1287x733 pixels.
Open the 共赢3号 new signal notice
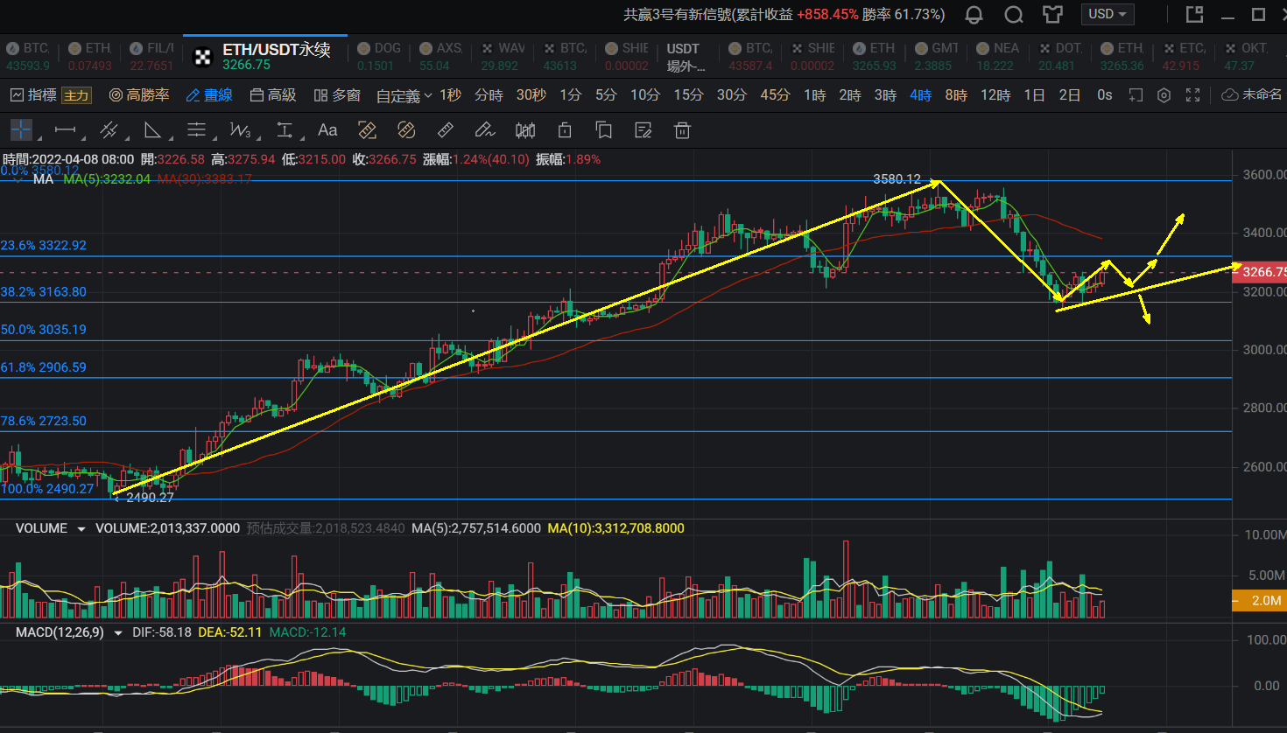[784, 14]
